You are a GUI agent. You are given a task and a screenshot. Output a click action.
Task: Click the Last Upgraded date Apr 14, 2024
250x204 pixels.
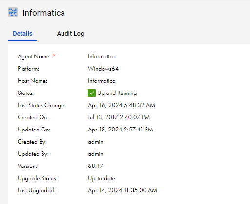click(123, 190)
